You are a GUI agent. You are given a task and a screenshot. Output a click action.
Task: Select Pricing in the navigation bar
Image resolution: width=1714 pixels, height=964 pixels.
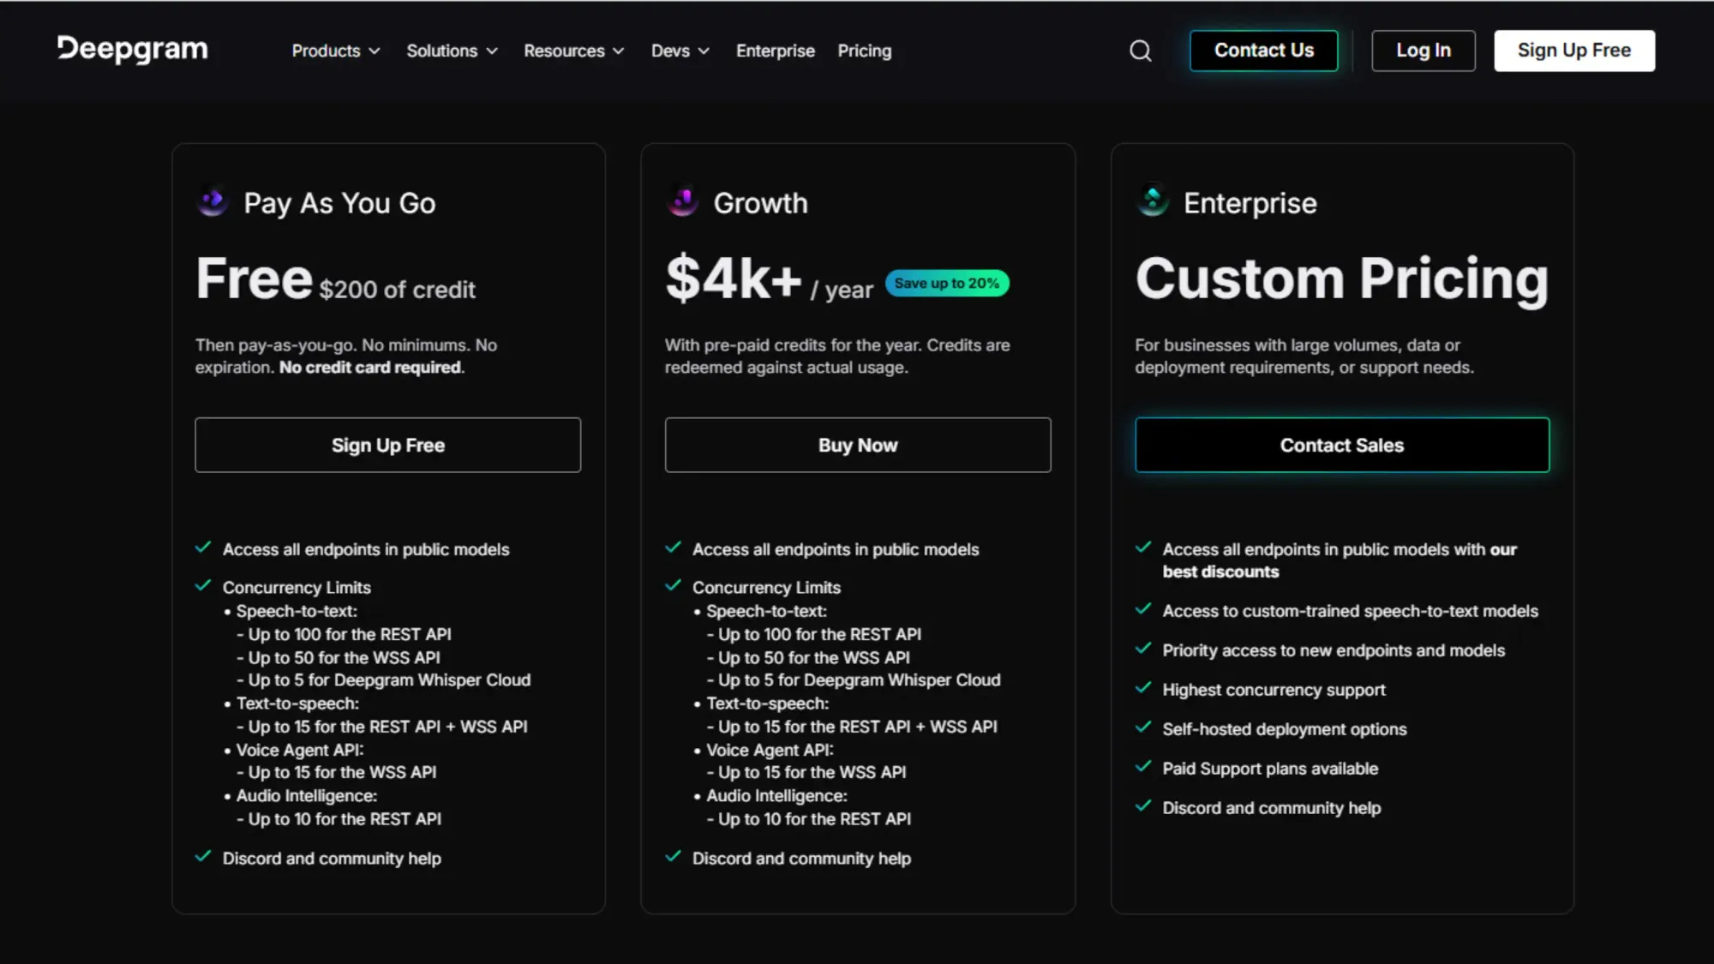click(x=865, y=51)
